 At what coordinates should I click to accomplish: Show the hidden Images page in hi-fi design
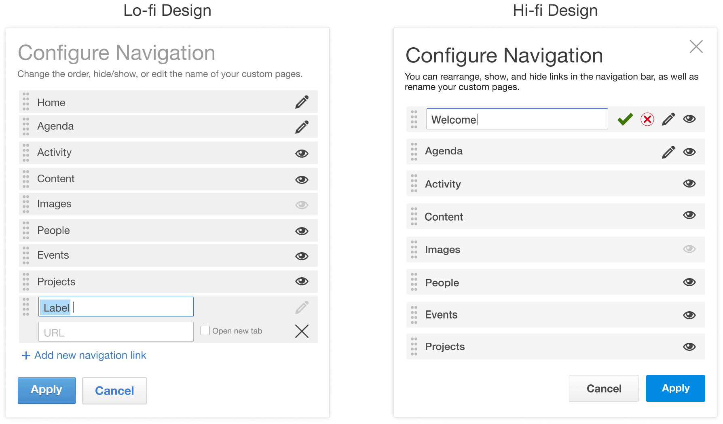[x=689, y=249]
